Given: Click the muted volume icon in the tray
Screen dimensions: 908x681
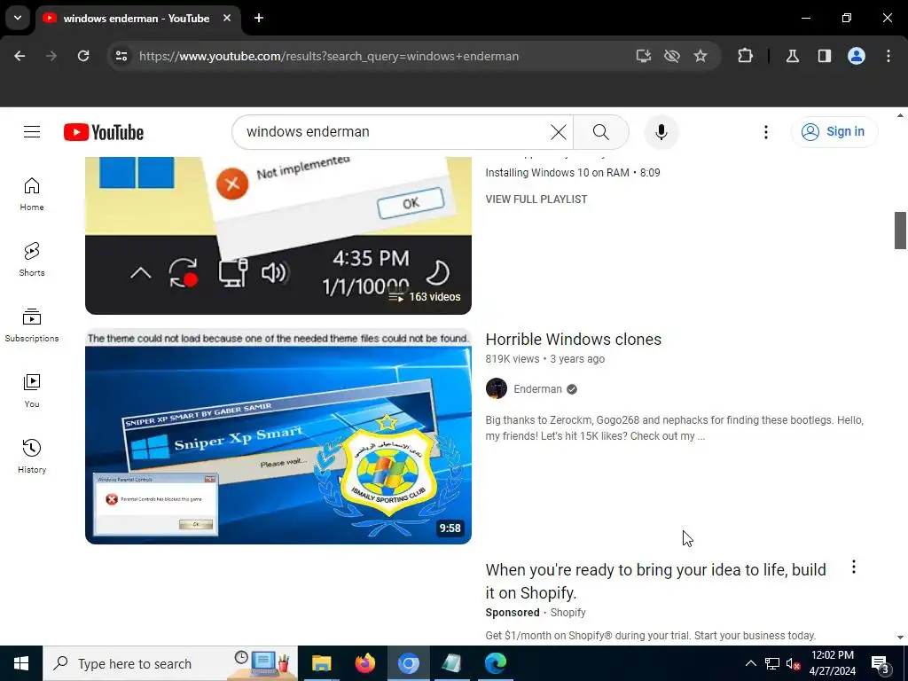Looking at the screenshot, I should click(x=794, y=663).
